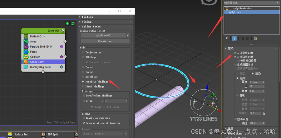
Task: Click the green refresh arrows button
Action: 72,23
